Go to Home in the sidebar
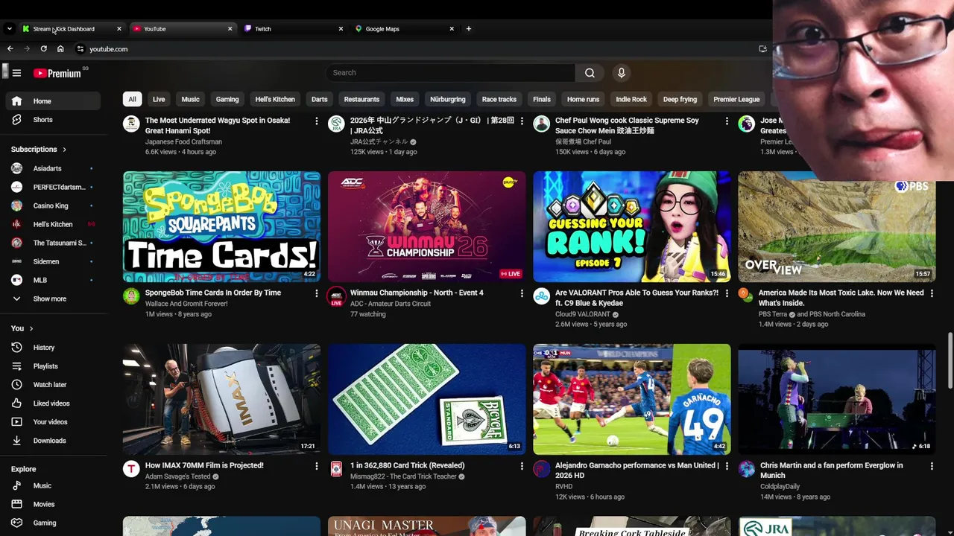This screenshot has width=954, height=536. 52,101
